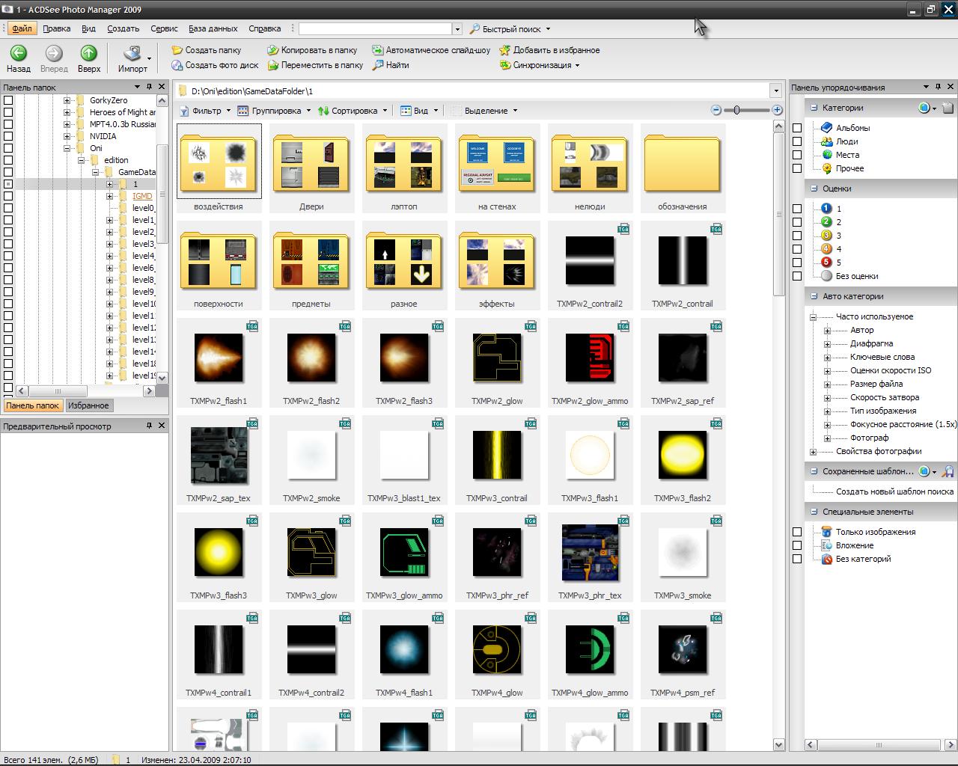Enable the Images only (Только изображения) checkbox
This screenshot has height=766, width=958.
coord(797,532)
